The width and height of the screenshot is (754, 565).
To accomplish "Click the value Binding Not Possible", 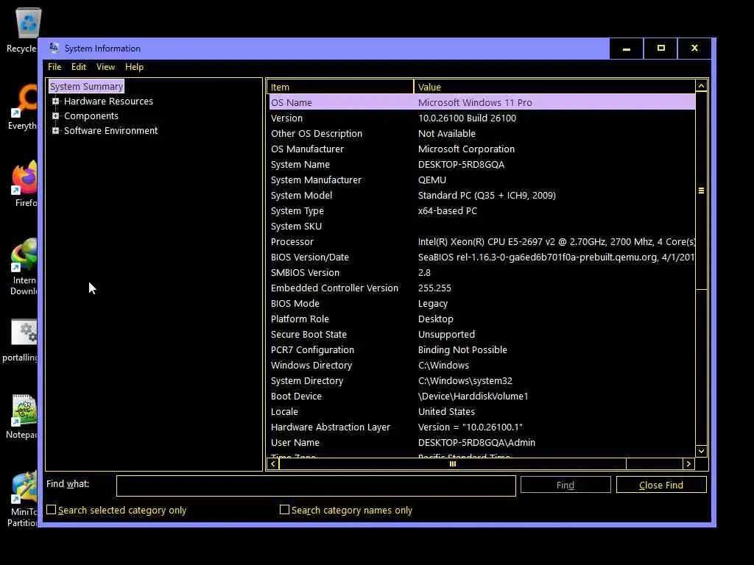I will 462,349.
